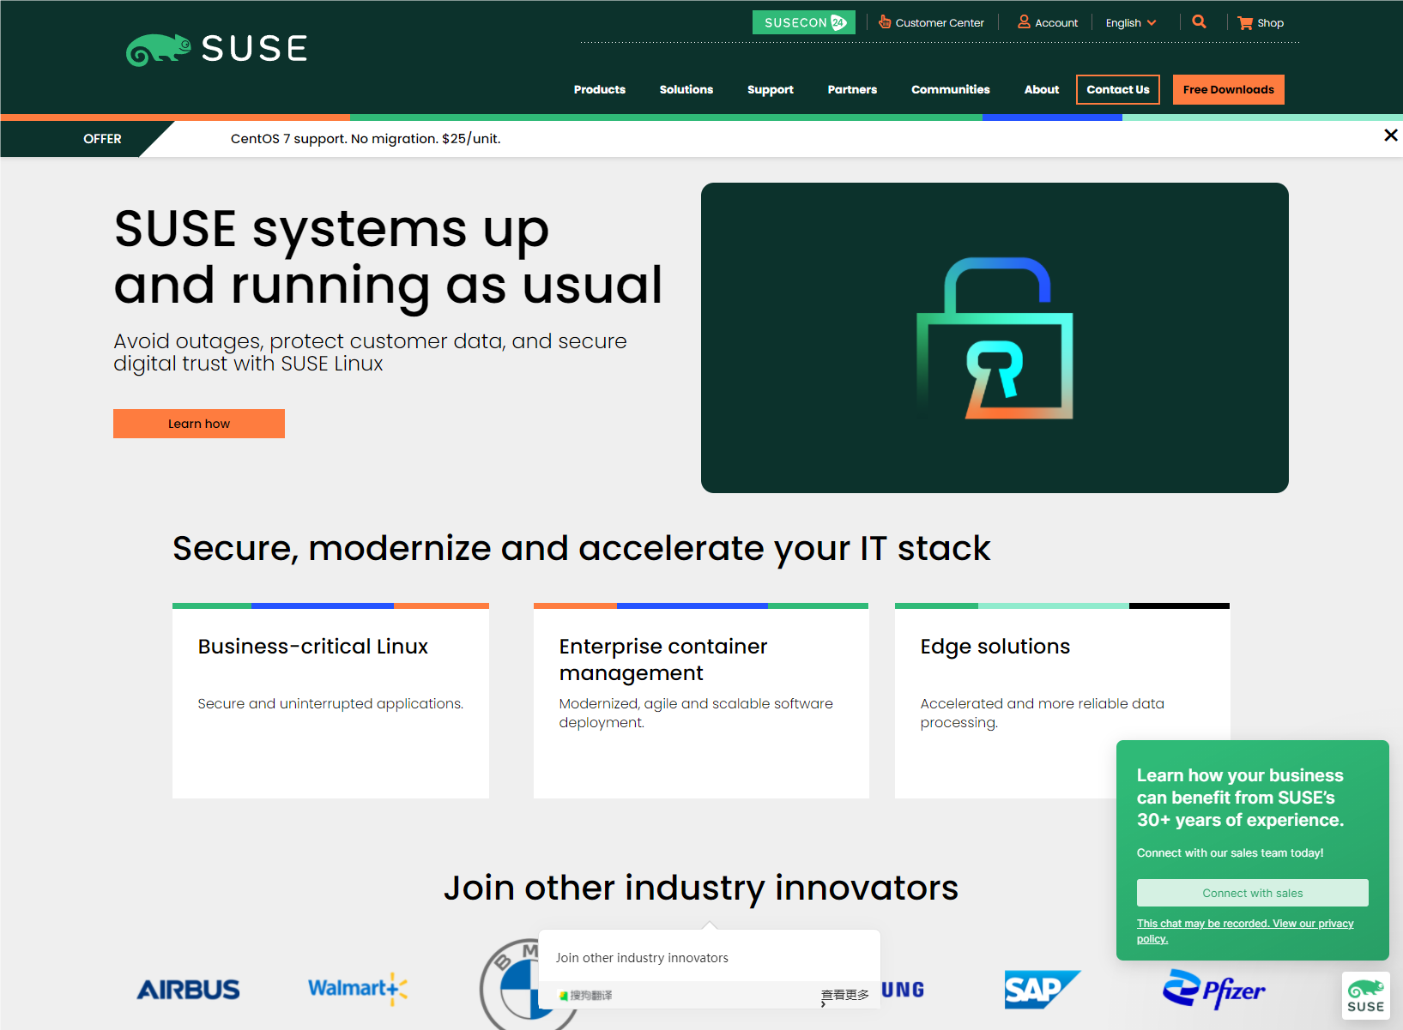
Task: Click the search magnifier icon
Action: click(x=1199, y=22)
